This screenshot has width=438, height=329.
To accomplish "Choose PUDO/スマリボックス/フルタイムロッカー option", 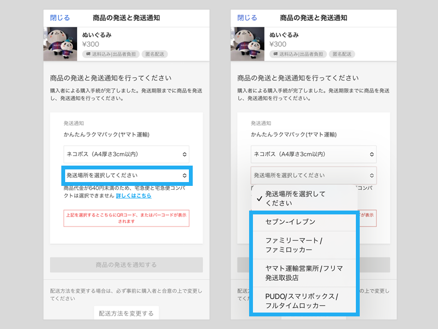I will [304, 300].
